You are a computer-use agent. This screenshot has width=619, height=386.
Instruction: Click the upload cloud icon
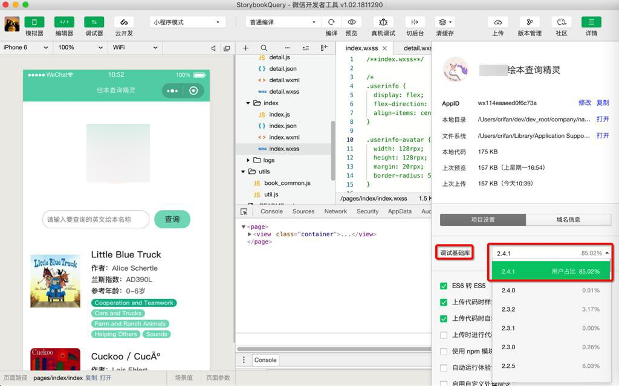pyautogui.click(x=498, y=22)
